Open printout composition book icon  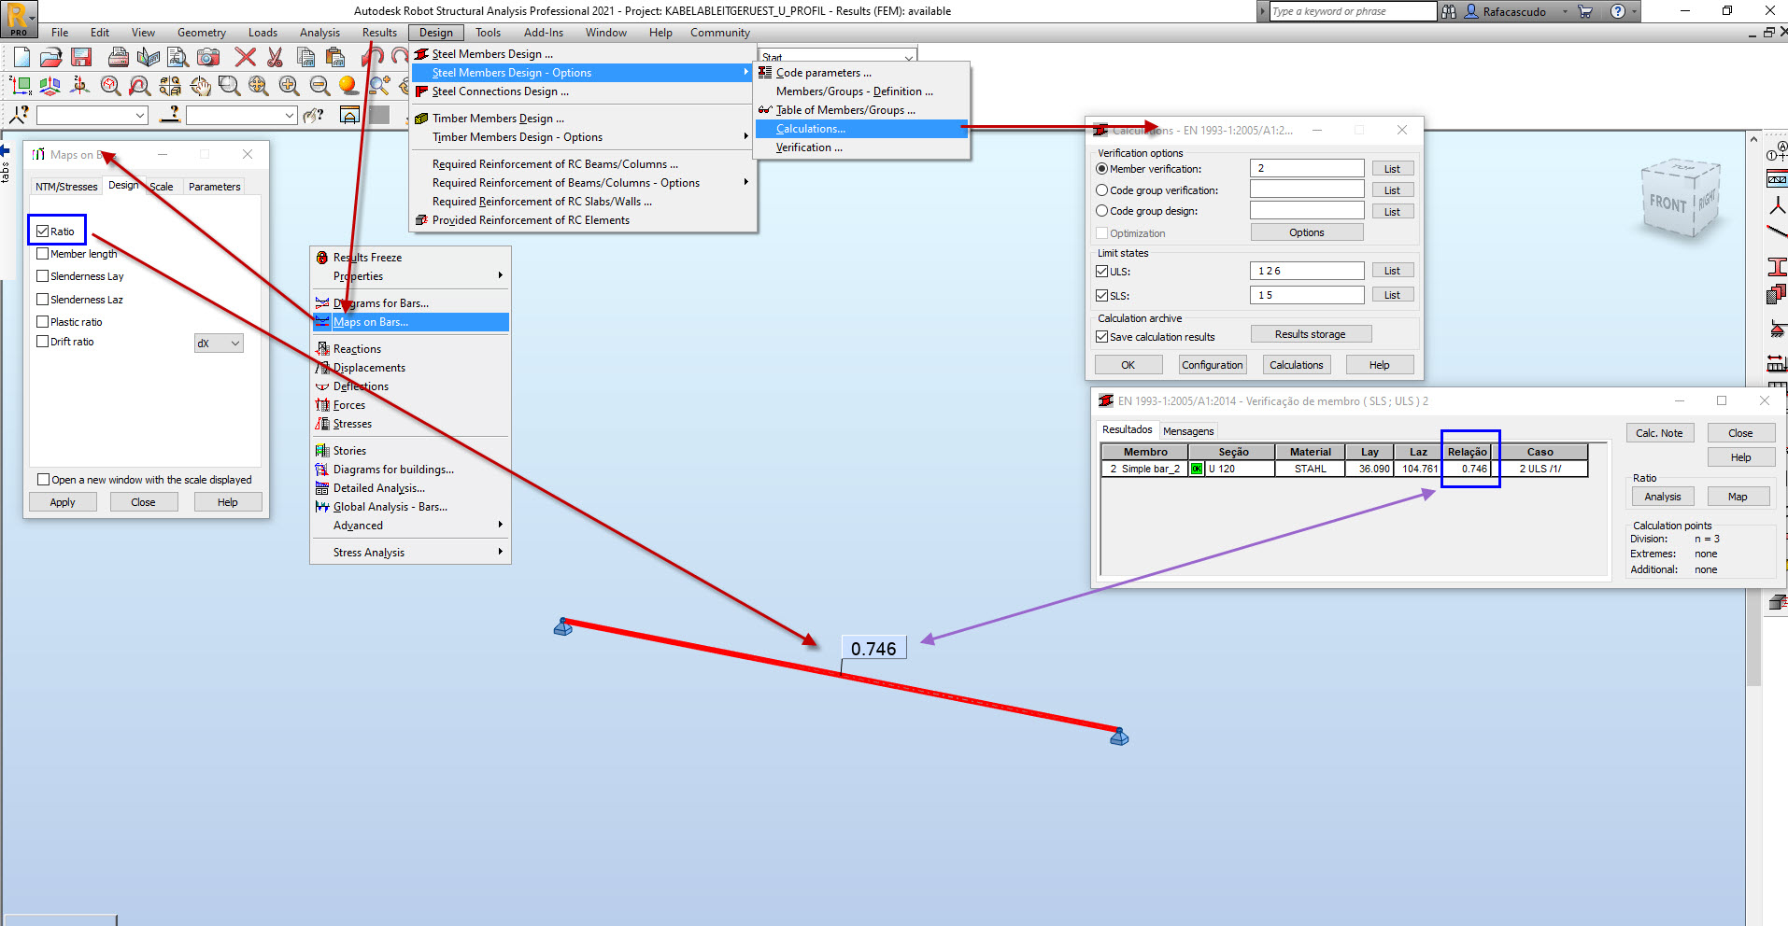pyautogui.click(x=148, y=57)
